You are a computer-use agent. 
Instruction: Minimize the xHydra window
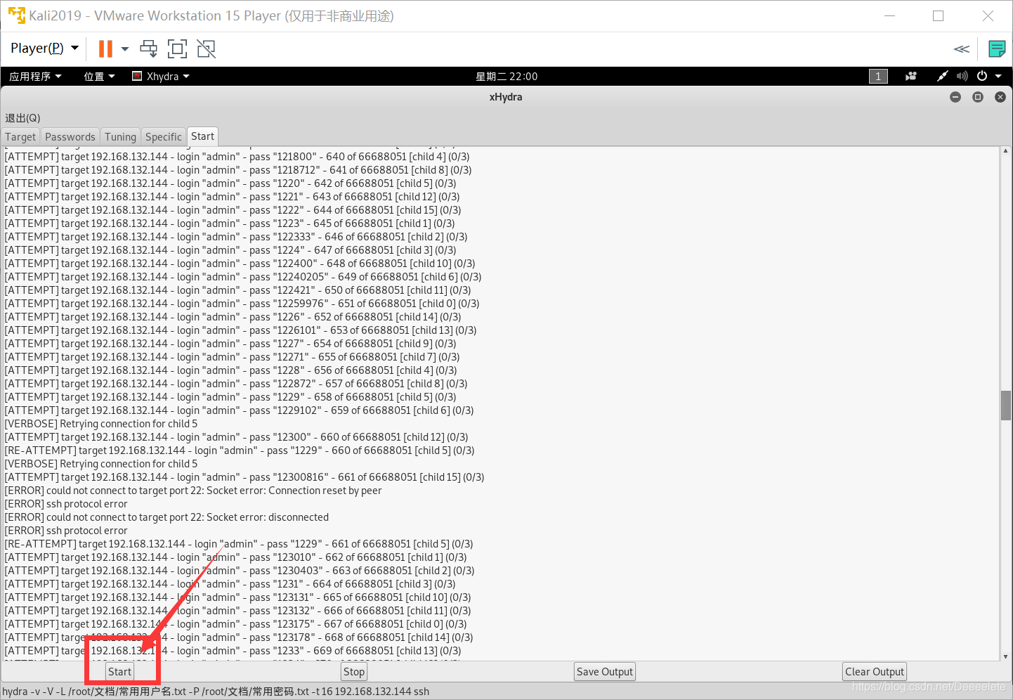click(x=955, y=97)
